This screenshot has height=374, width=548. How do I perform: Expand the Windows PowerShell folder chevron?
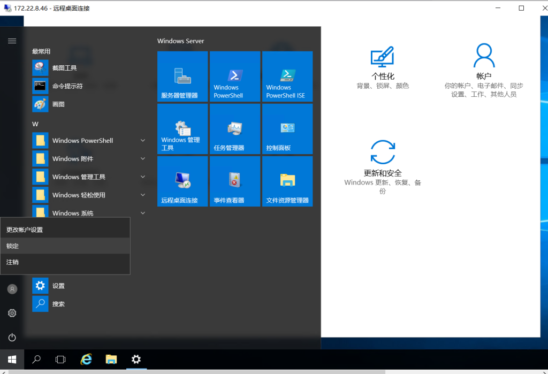click(143, 141)
